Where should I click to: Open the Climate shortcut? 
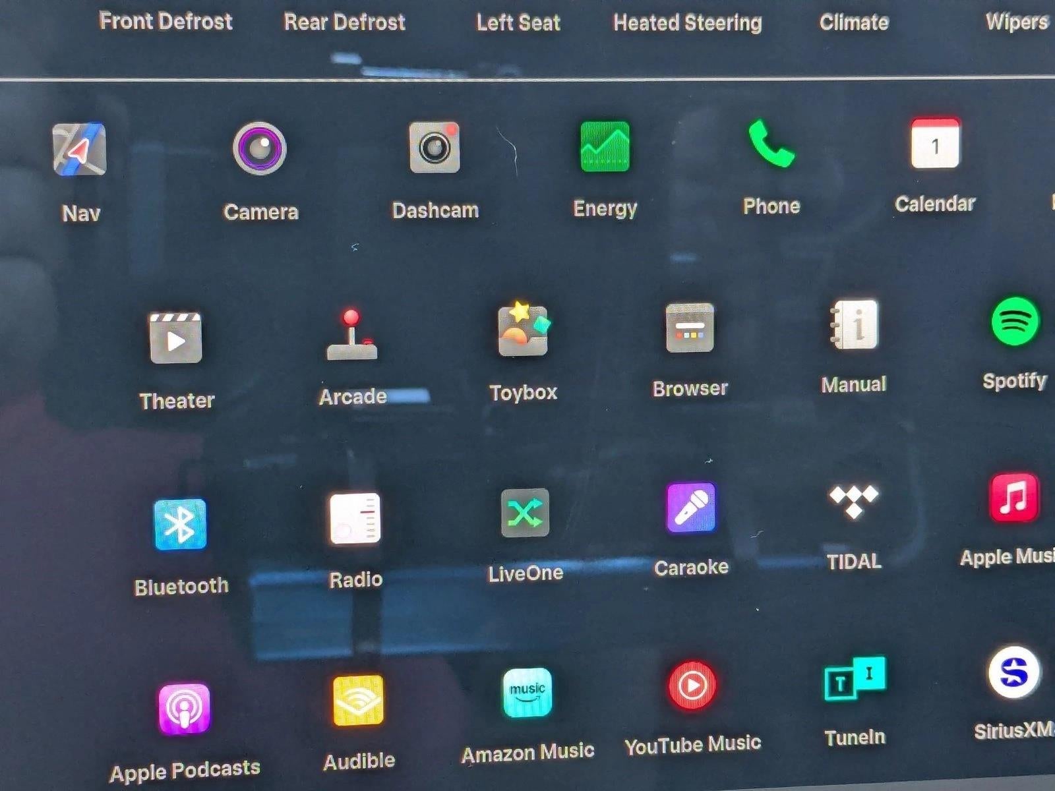[x=855, y=22]
